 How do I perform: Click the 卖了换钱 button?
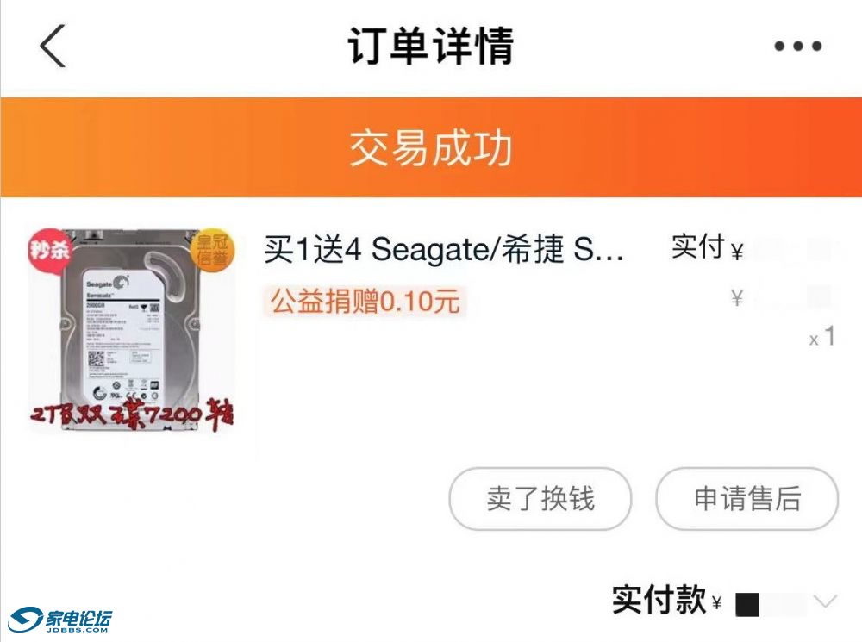tap(540, 499)
